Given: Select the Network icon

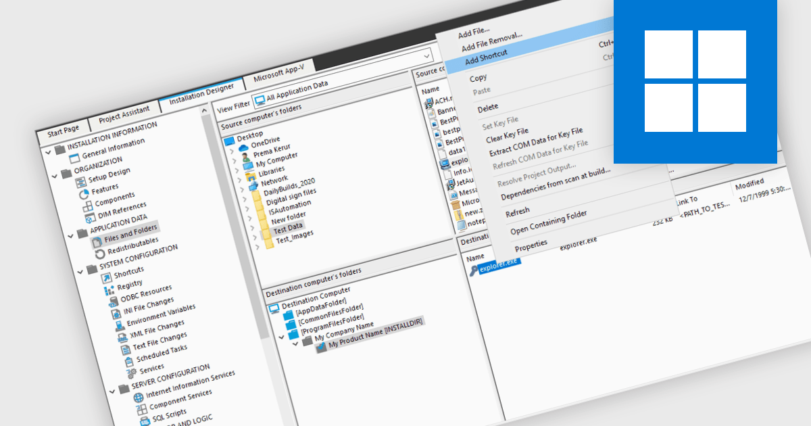Looking at the screenshot, I should click(x=254, y=185).
